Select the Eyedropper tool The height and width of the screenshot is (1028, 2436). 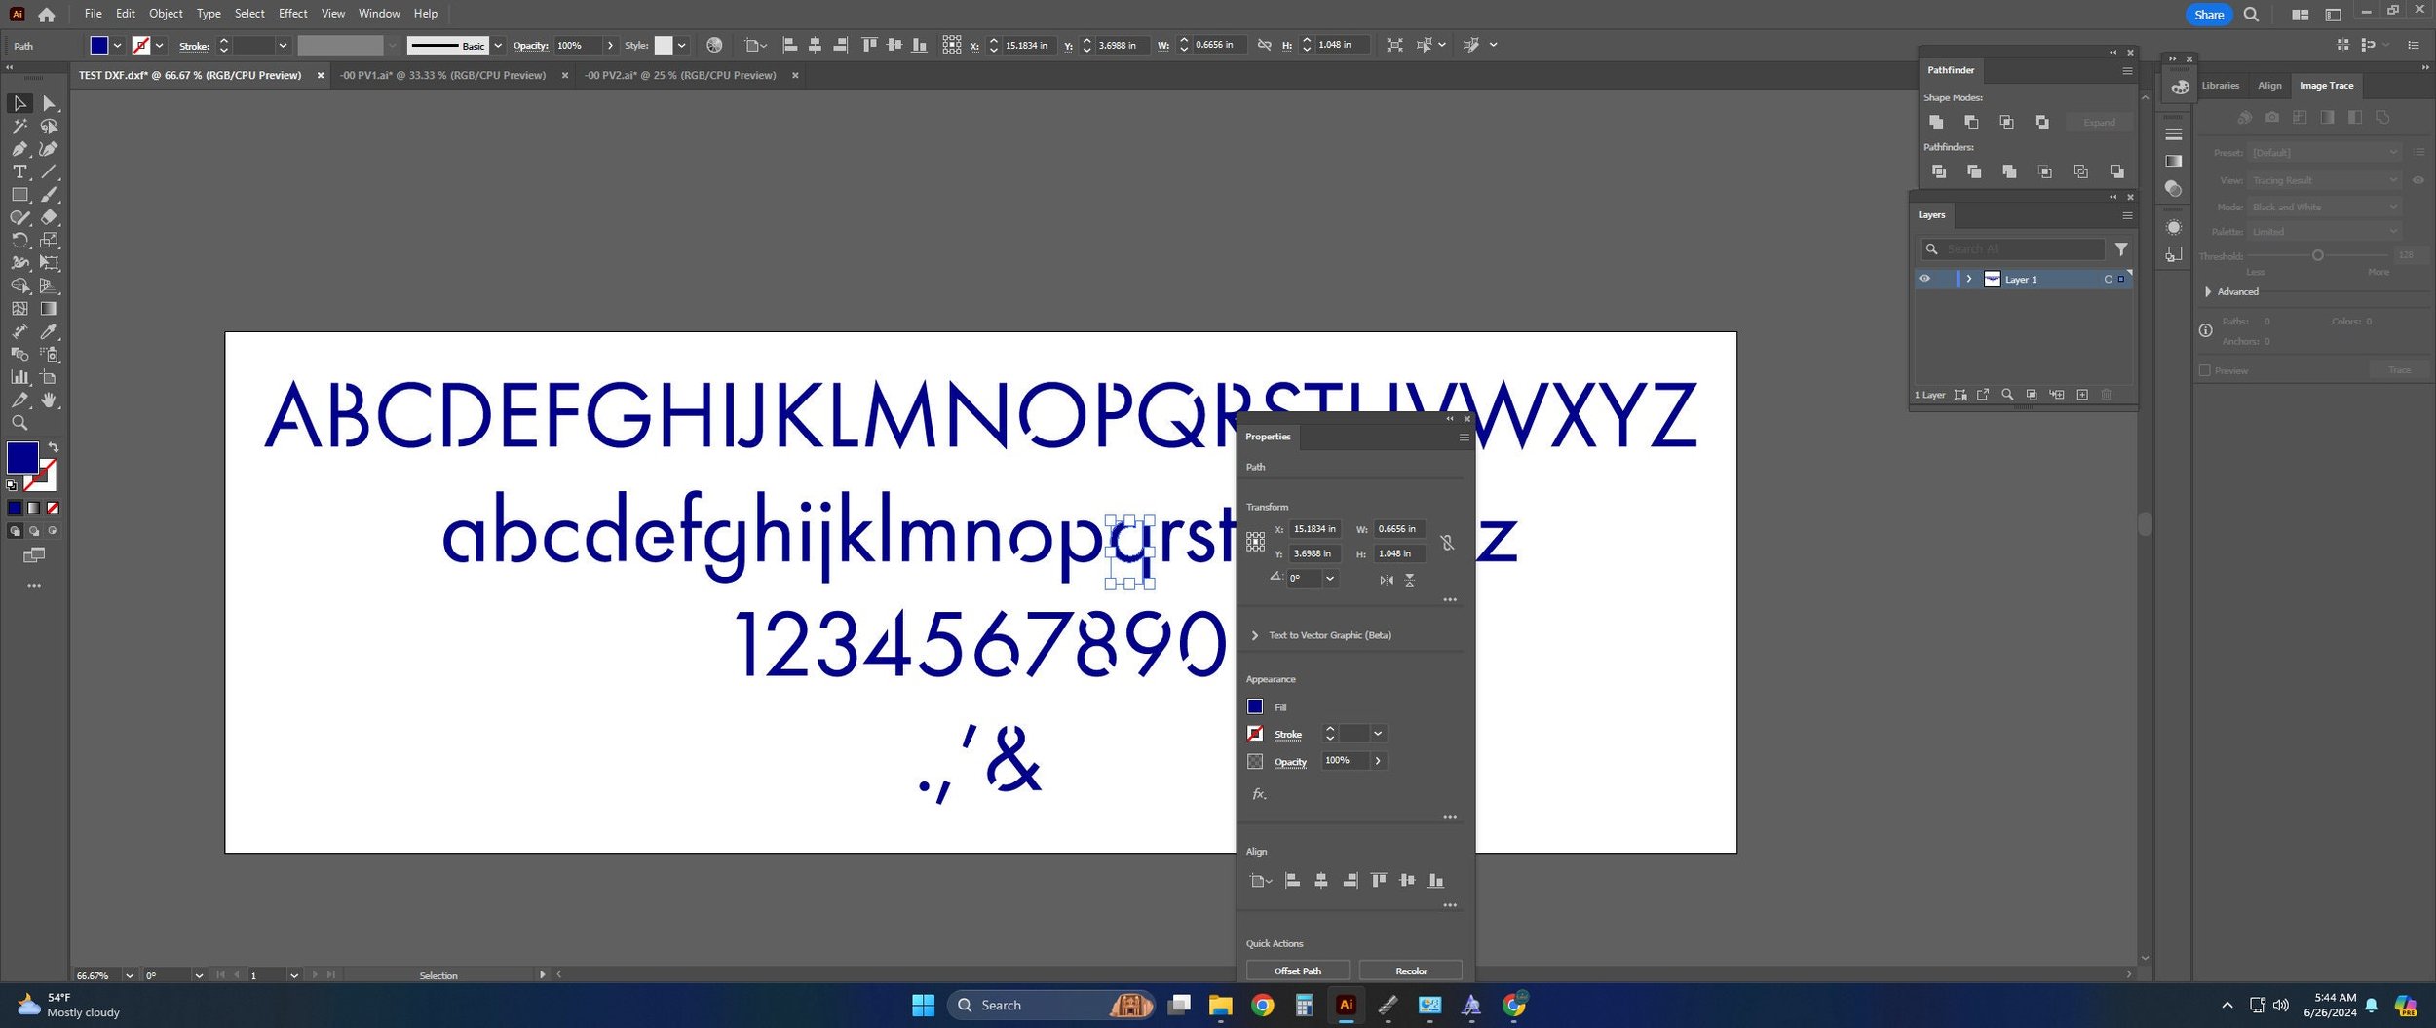tap(49, 331)
